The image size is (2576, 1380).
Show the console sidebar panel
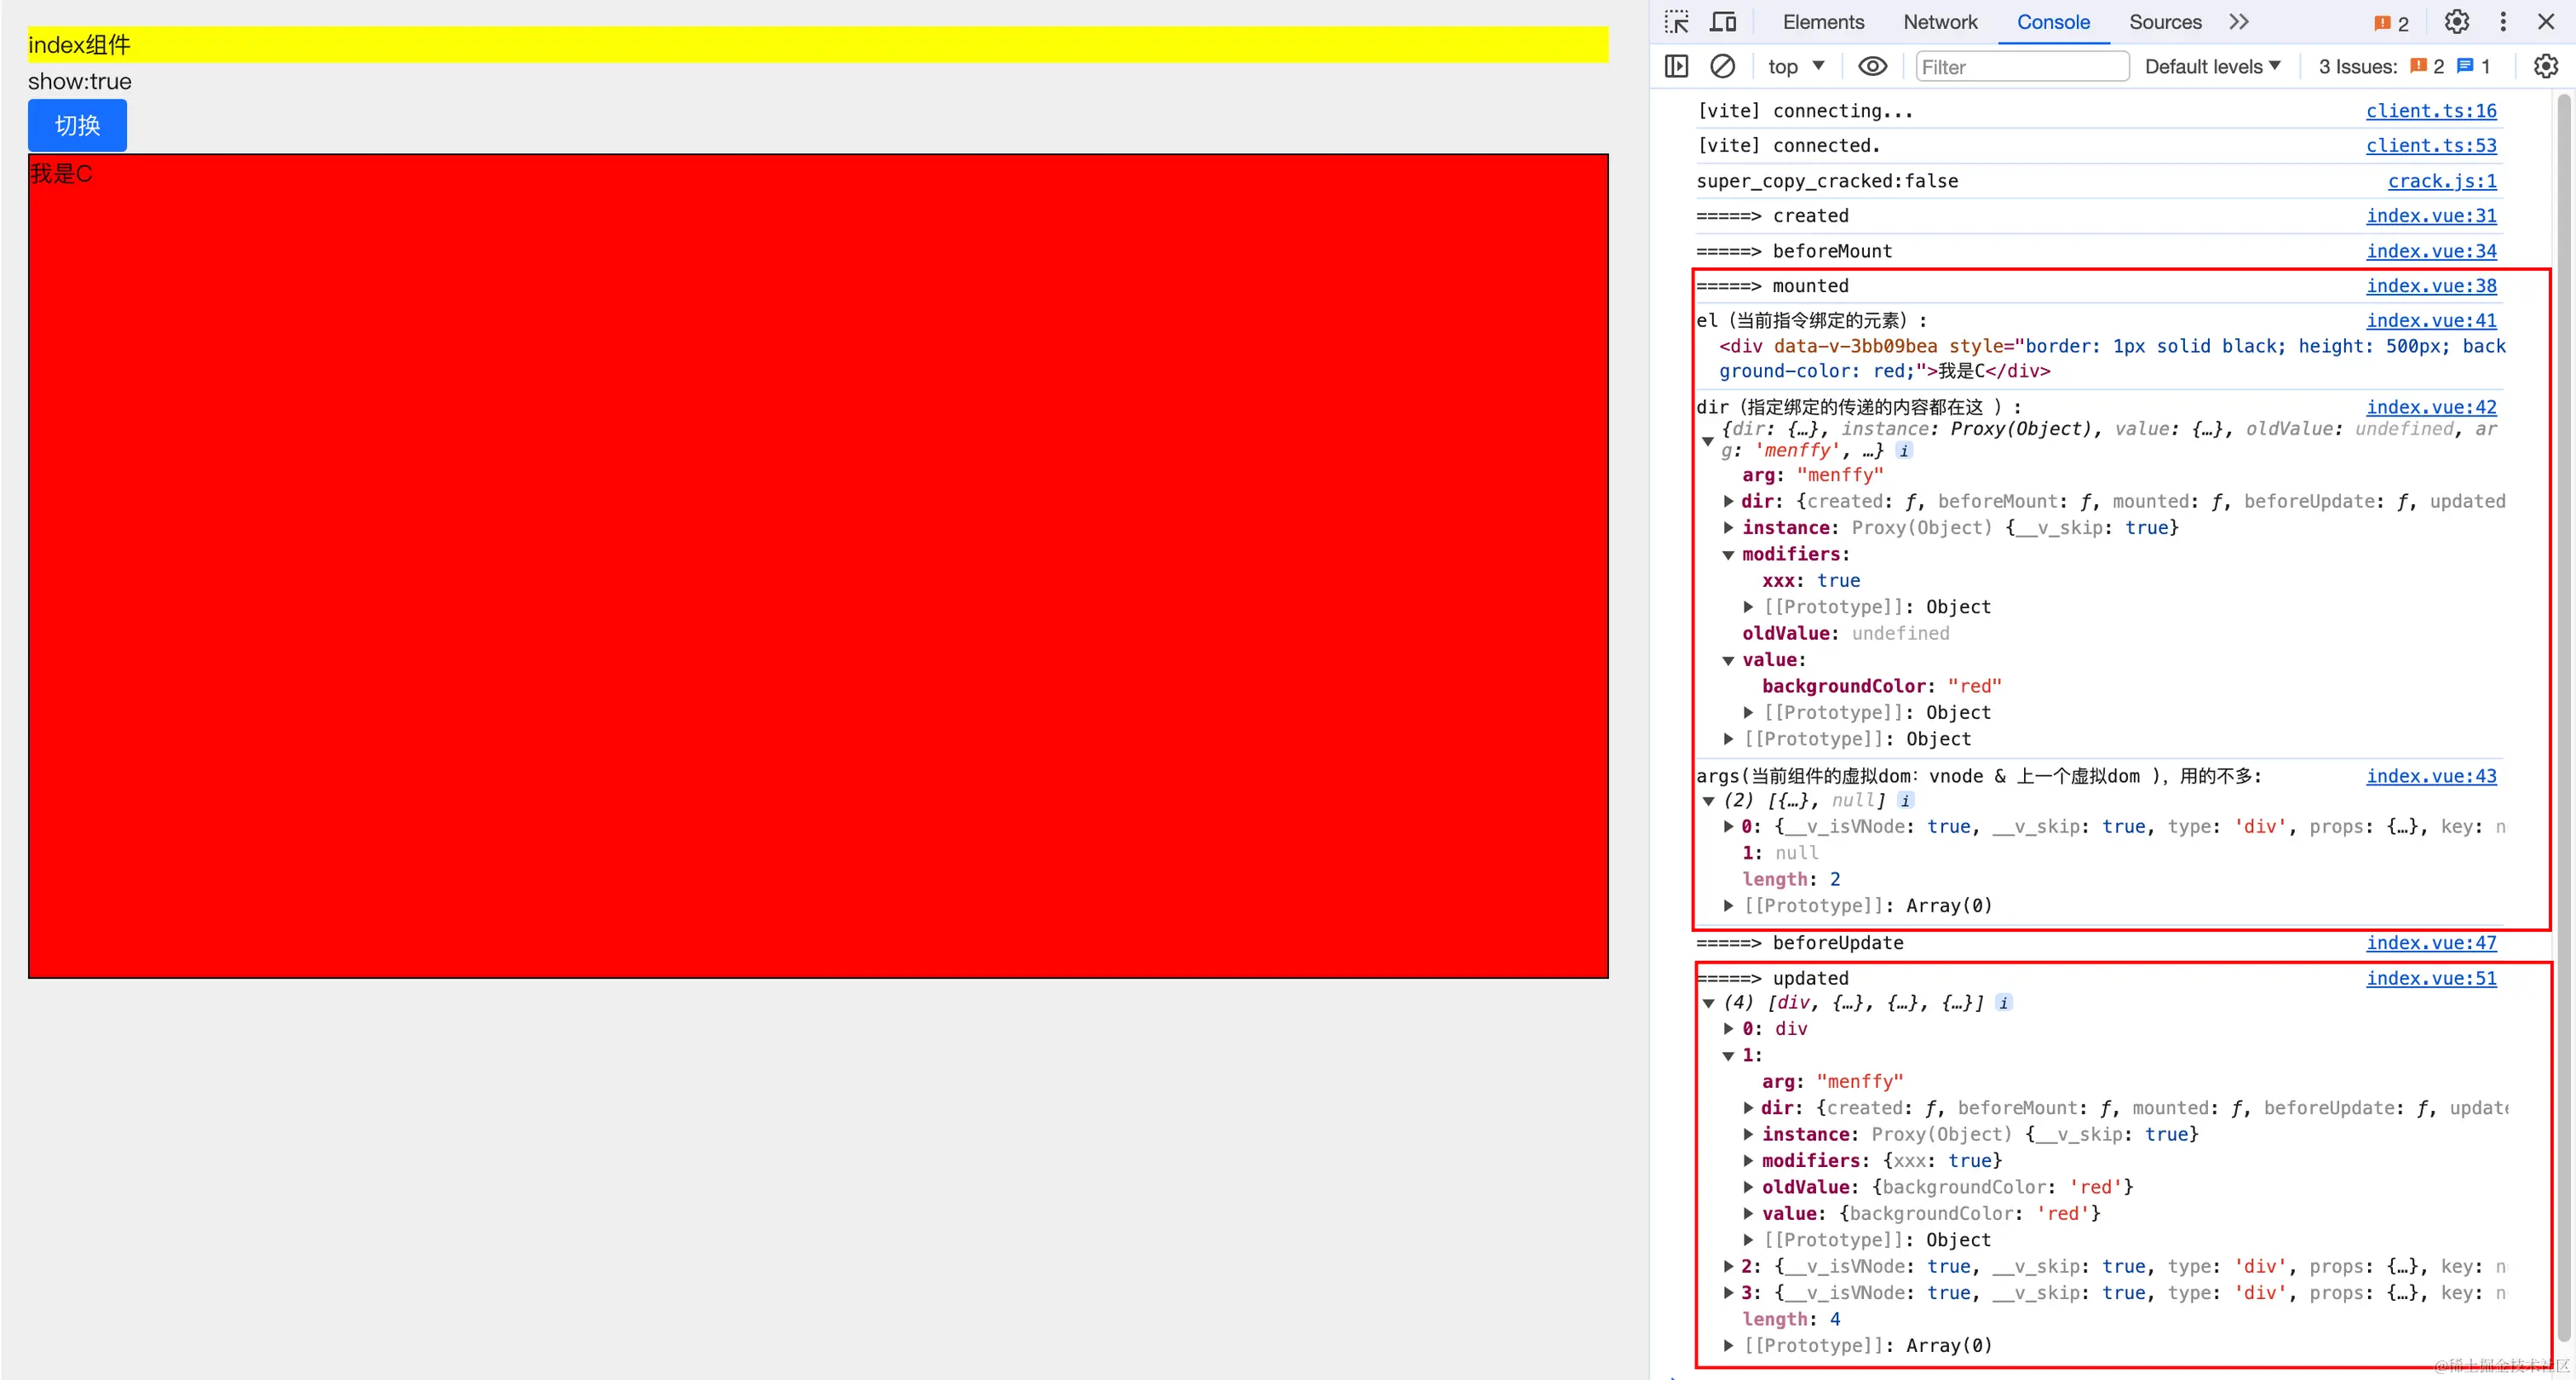[x=1676, y=66]
